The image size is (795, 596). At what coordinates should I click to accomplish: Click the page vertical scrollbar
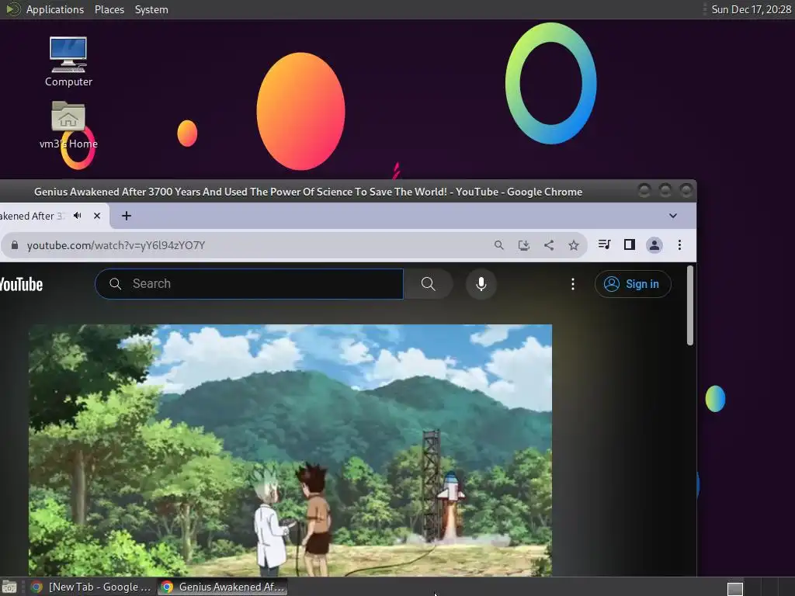tap(689, 306)
